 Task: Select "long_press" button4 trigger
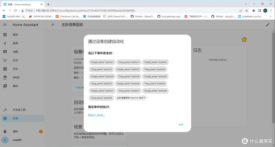(129, 77)
